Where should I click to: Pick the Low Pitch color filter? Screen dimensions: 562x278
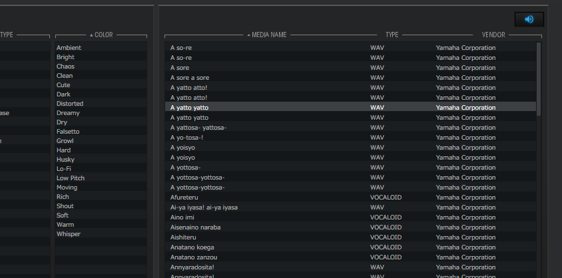coord(101,178)
